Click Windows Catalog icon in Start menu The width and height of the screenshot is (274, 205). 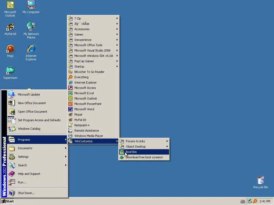pyautogui.click(x=12, y=129)
